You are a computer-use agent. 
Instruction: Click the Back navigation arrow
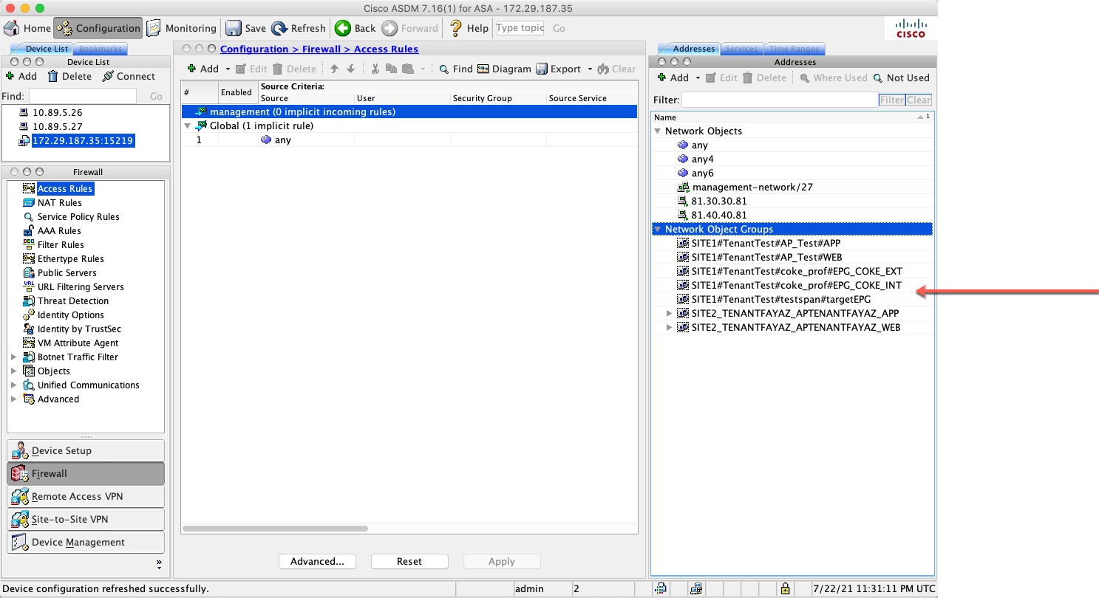345,27
